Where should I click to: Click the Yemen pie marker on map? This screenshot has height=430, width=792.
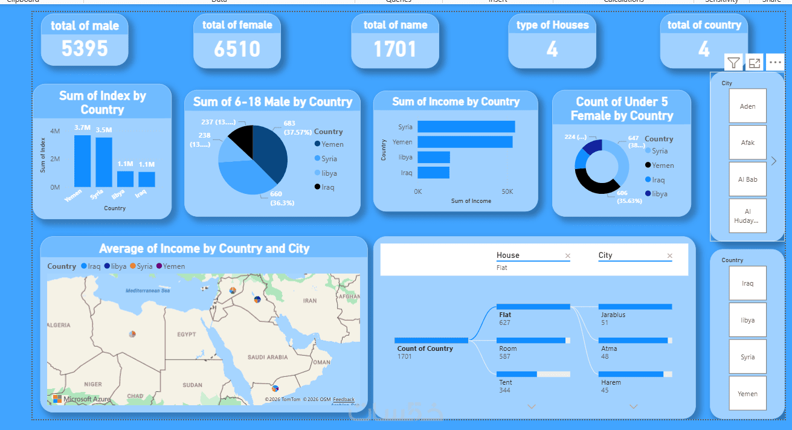pos(275,388)
